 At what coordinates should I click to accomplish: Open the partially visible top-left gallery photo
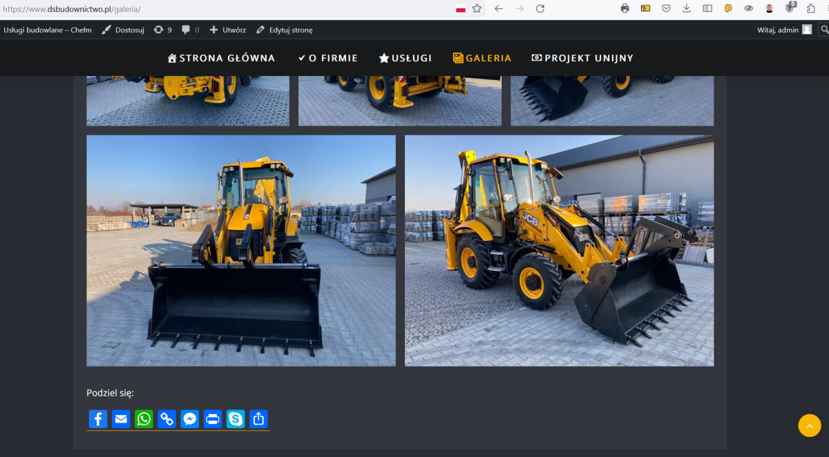click(x=188, y=101)
